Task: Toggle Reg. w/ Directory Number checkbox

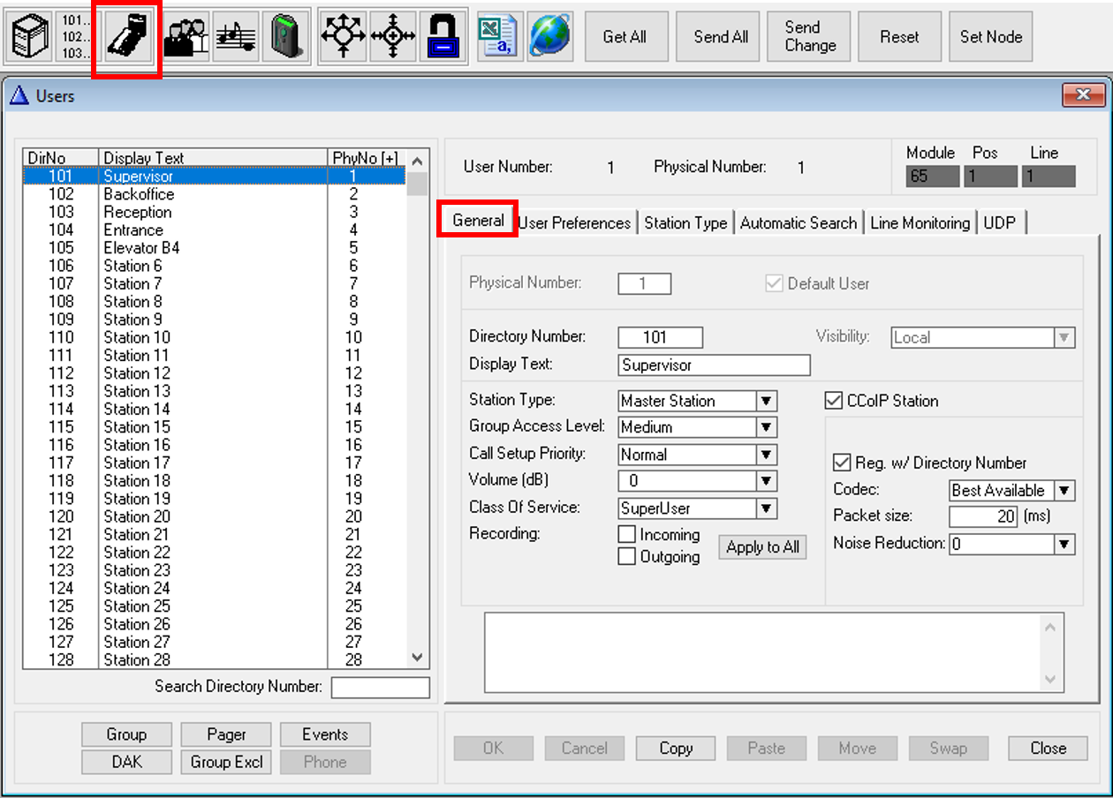Action: tap(842, 463)
